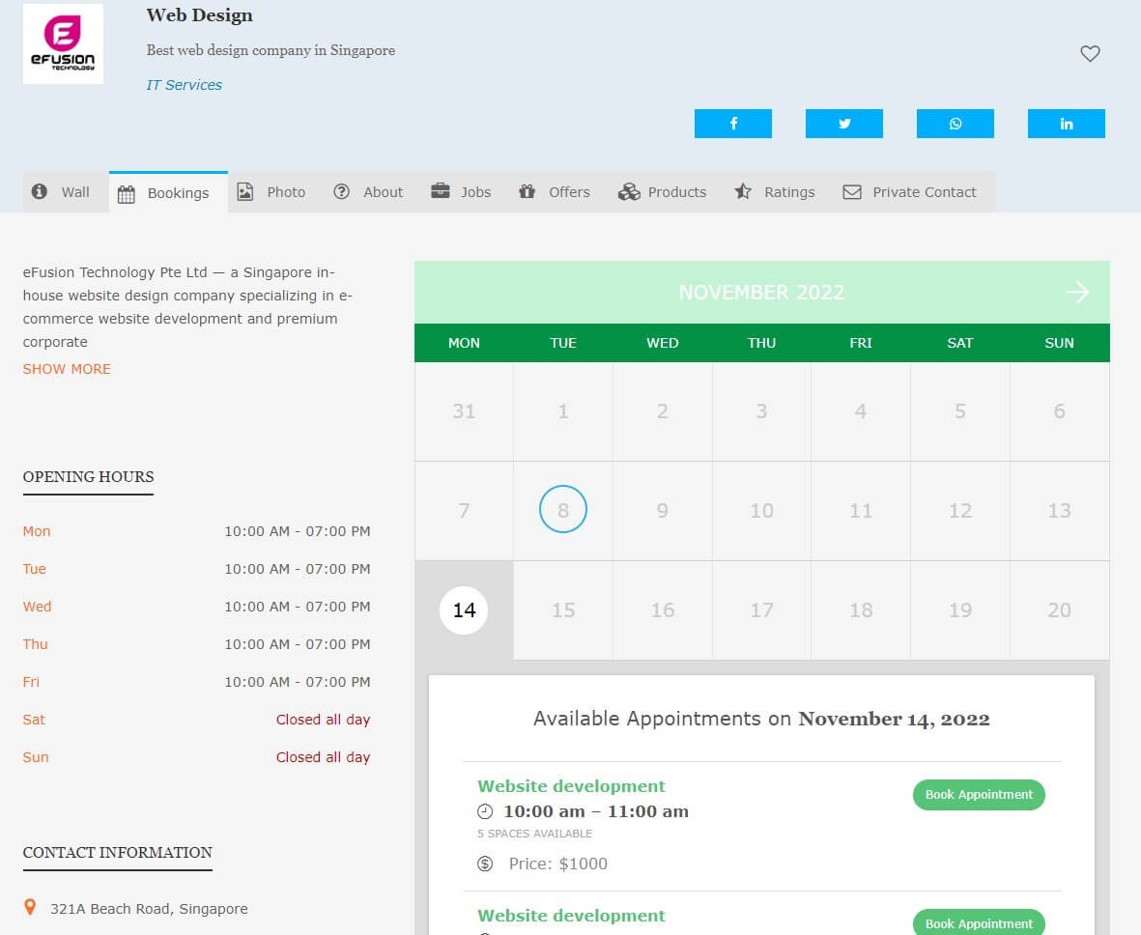Screen dimensions: 1141x935
Task: Expand description with SHOW MORE
Action: (x=67, y=369)
